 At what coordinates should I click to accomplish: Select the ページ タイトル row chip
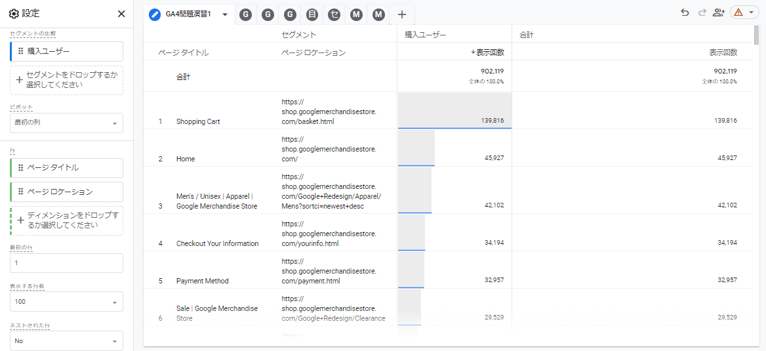pos(66,168)
